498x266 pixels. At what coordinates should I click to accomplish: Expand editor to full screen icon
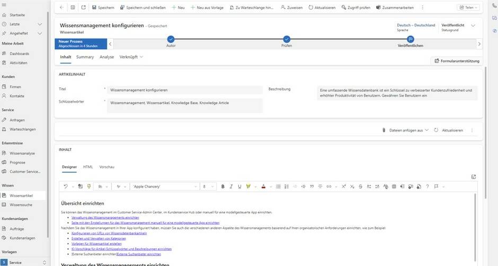pyautogui.click(x=474, y=176)
